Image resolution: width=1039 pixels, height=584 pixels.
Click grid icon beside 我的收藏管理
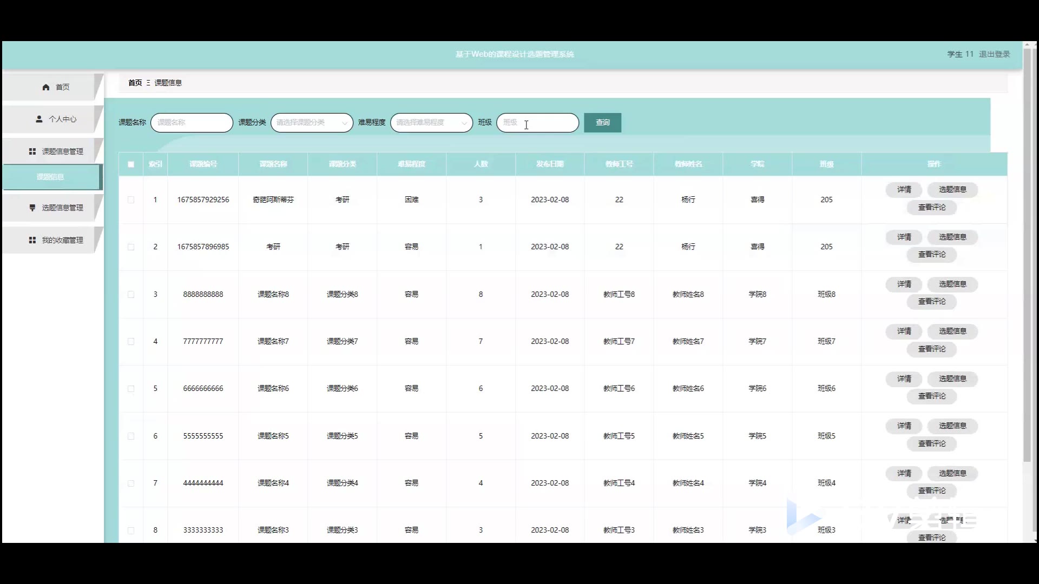32,240
